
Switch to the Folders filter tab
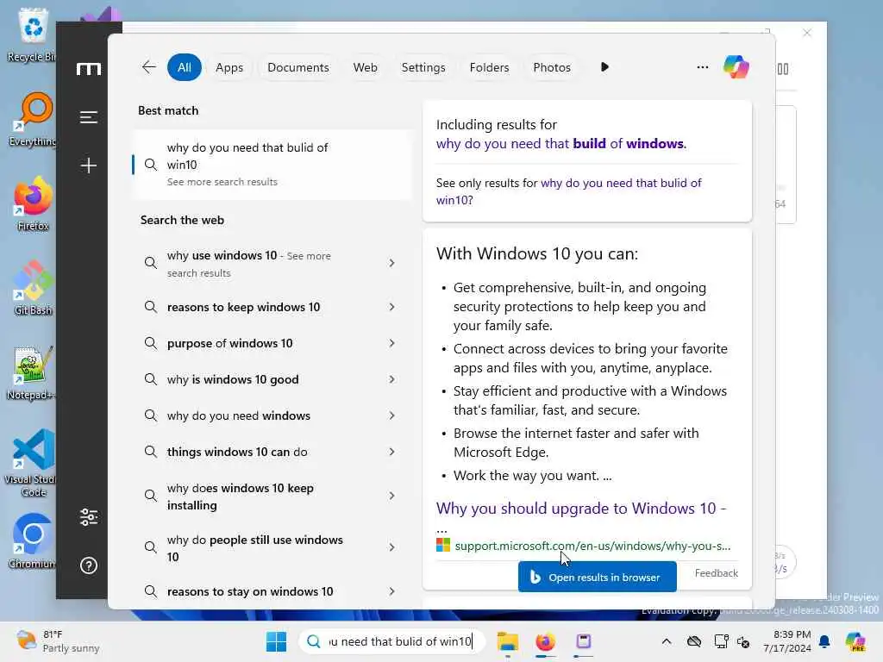pyautogui.click(x=490, y=67)
